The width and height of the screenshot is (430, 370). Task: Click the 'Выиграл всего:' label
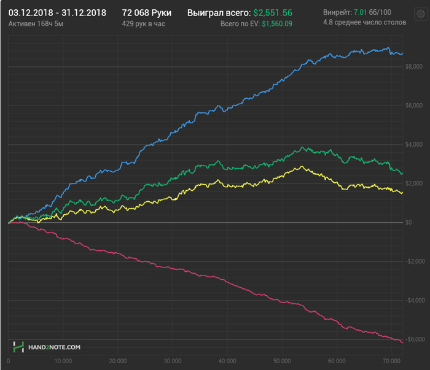(x=219, y=13)
